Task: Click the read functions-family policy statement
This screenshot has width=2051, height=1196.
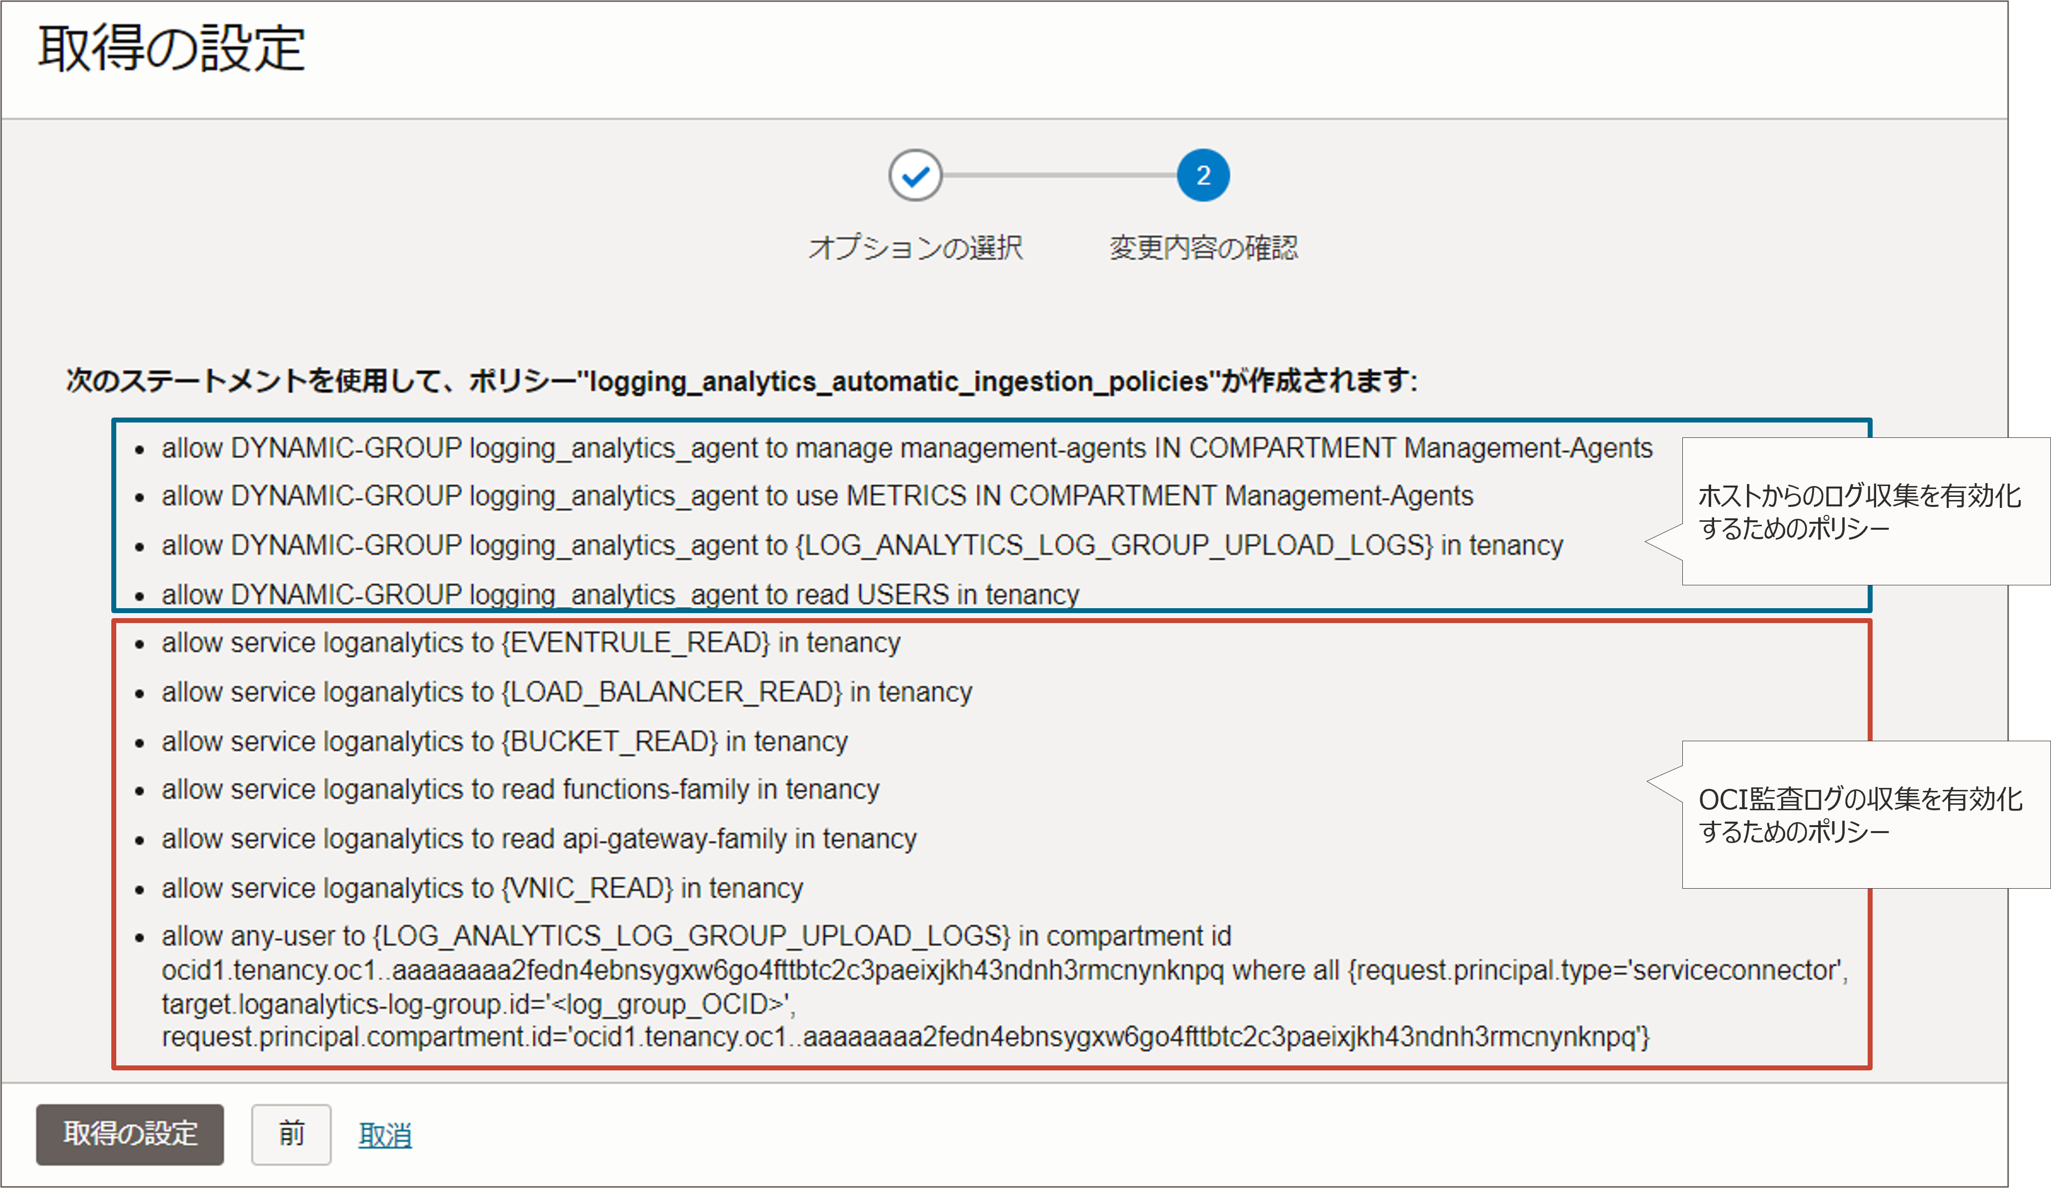Action: pyautogui.click(x=519, y=789)
